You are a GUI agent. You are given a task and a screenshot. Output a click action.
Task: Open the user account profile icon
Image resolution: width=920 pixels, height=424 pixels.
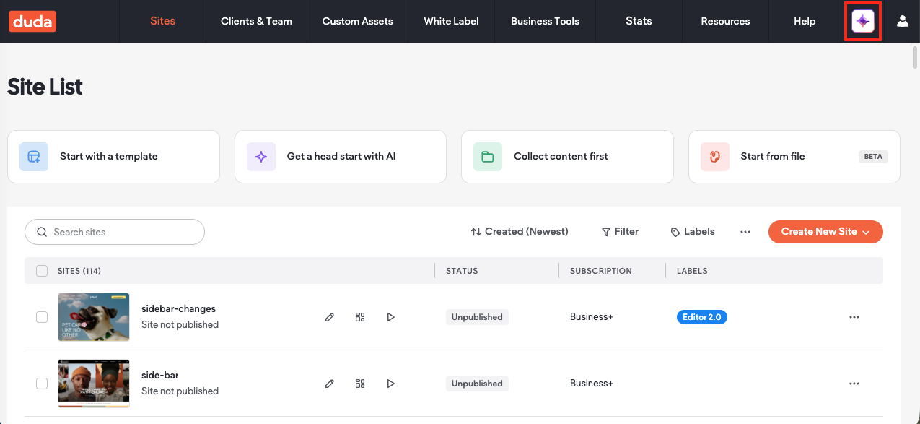902,22
